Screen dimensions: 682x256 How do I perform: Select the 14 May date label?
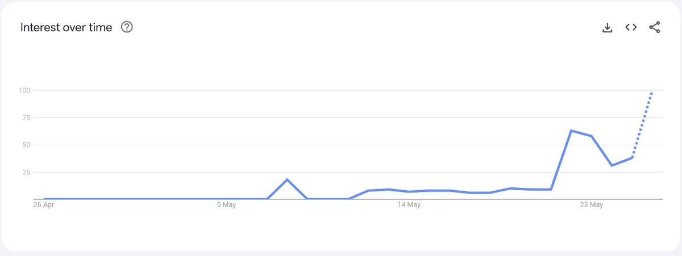[409, 205]
